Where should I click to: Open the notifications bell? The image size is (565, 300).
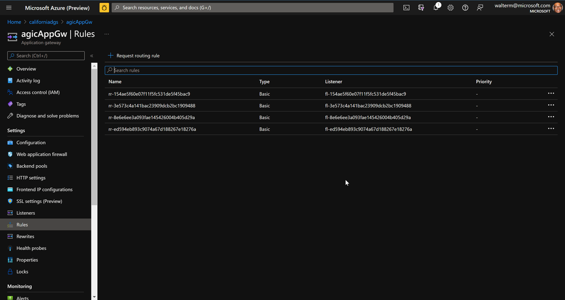[436, 7]
